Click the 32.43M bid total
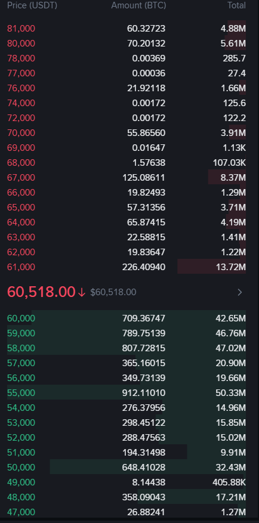The width and height of the screenshot is (259, 523). tap(231, 468)
